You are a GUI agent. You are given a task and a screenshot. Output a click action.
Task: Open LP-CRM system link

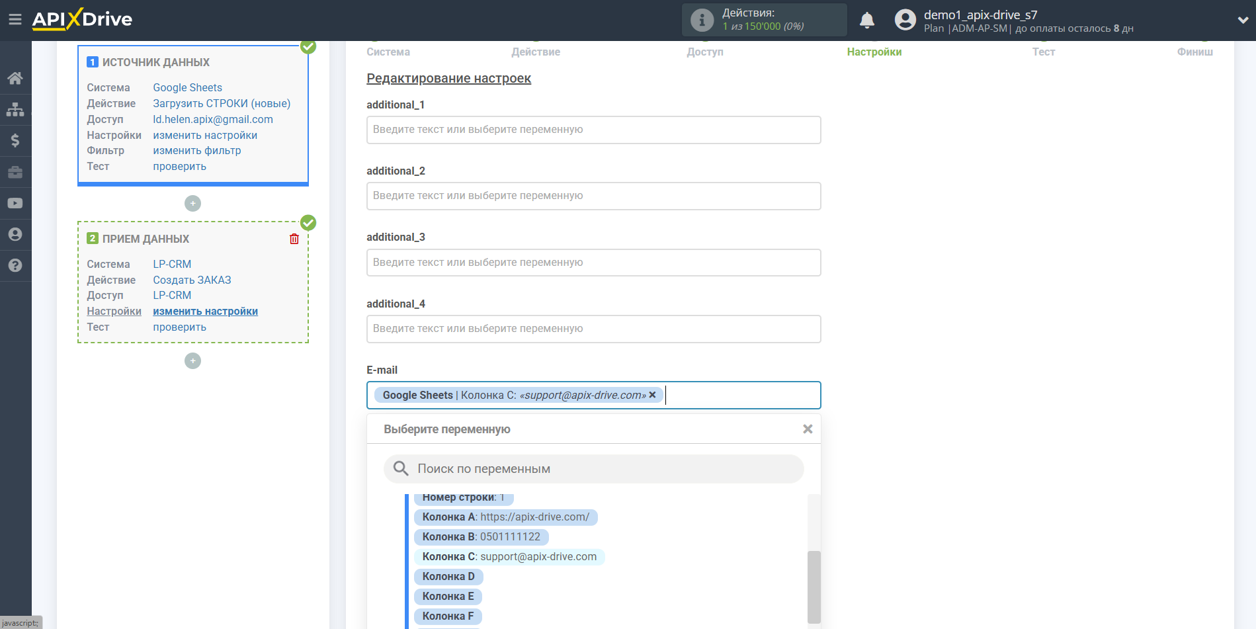[172, 264]
